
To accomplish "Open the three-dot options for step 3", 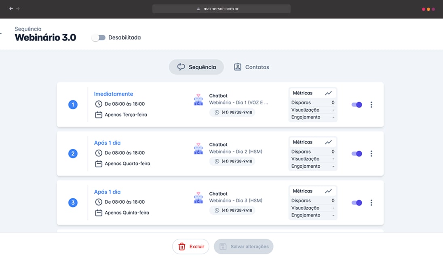I will 371,203.
